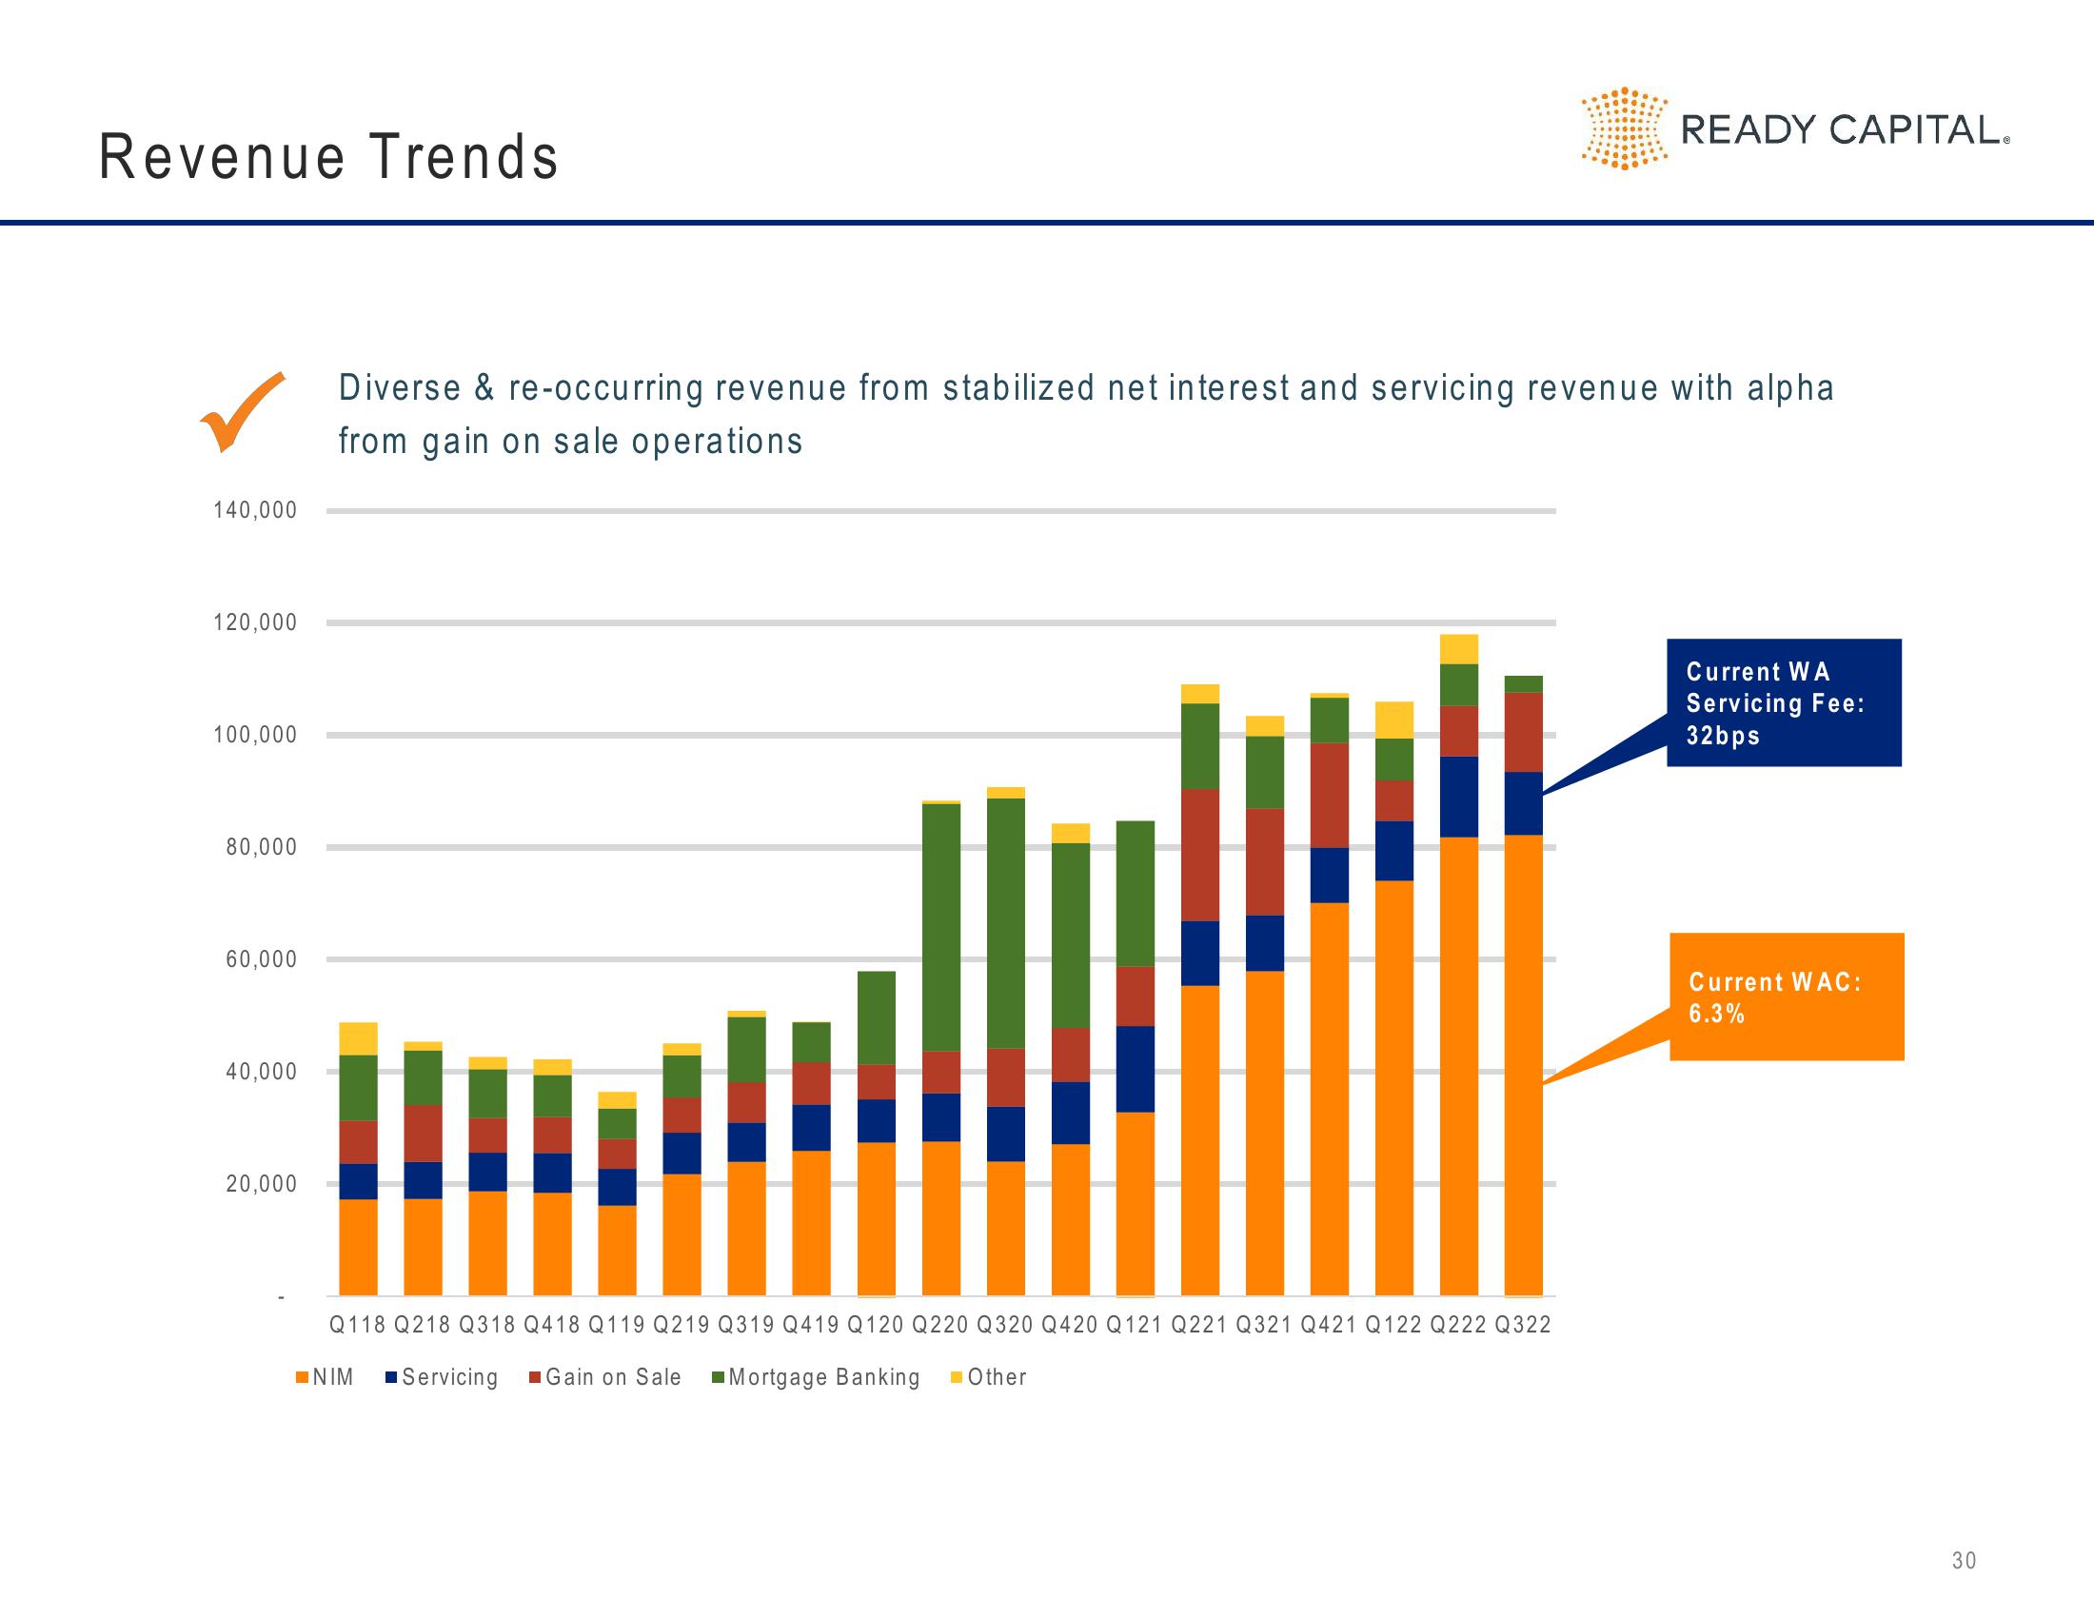Click the 100,000 y-axis label
This screenshot has width=2094, height=1618.
(255, 735)
